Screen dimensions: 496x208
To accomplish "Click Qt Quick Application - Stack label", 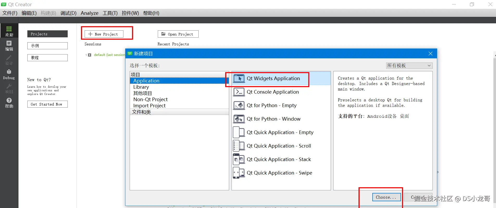I will coord(279,159).
